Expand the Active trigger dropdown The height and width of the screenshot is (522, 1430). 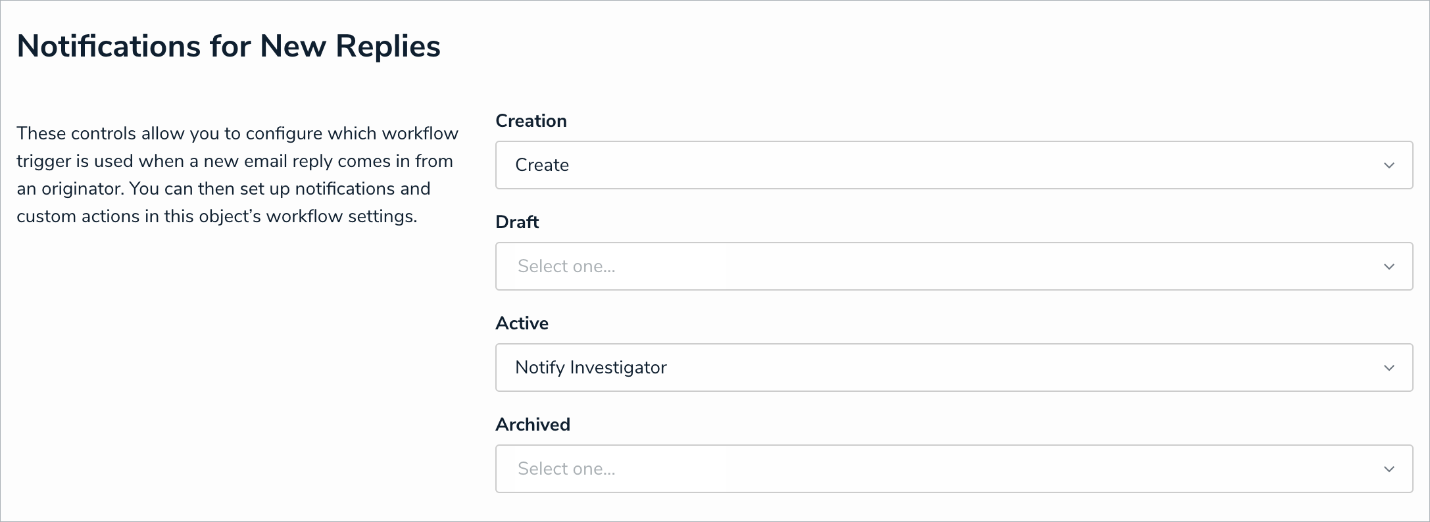[x=953, y=368]
